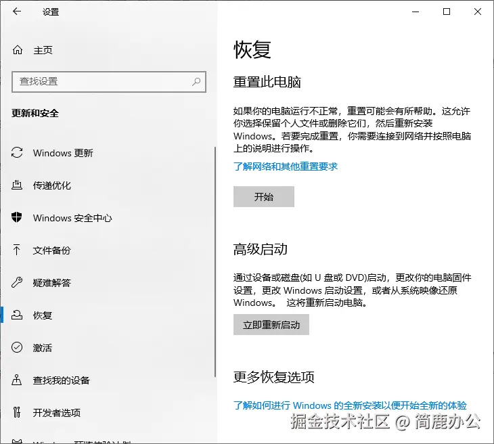Click the 更多恢复选项 heading
Image resolution: width=494 pixels, height=444 pixels.
pos(274,377)
